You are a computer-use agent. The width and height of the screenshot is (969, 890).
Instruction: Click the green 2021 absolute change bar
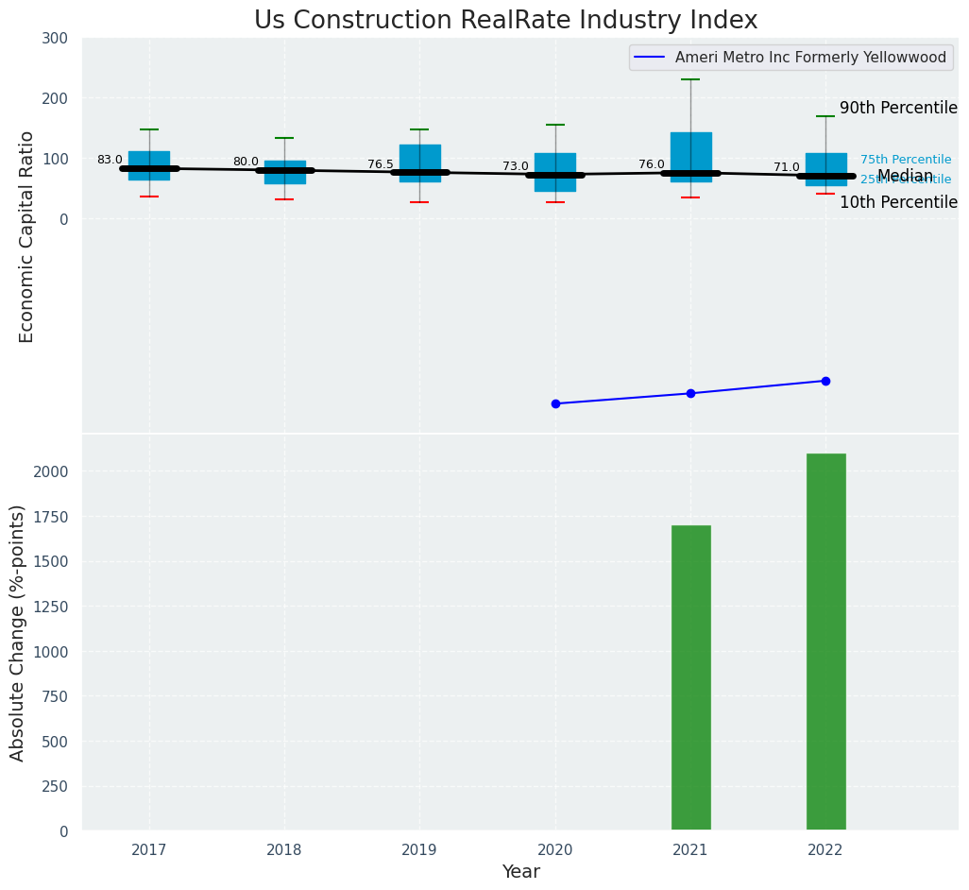[690, 677]
